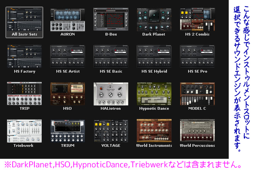Screen dimensions: 255x170
Task: Open the TRIP synth icon
Action: click(x=24, y=93)
